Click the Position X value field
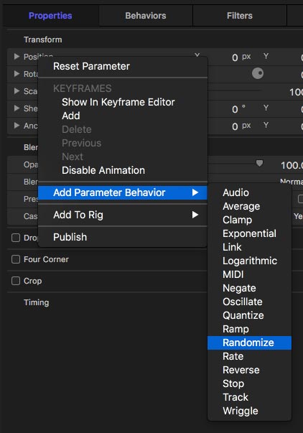303x433 pixels. coord(235,57)
